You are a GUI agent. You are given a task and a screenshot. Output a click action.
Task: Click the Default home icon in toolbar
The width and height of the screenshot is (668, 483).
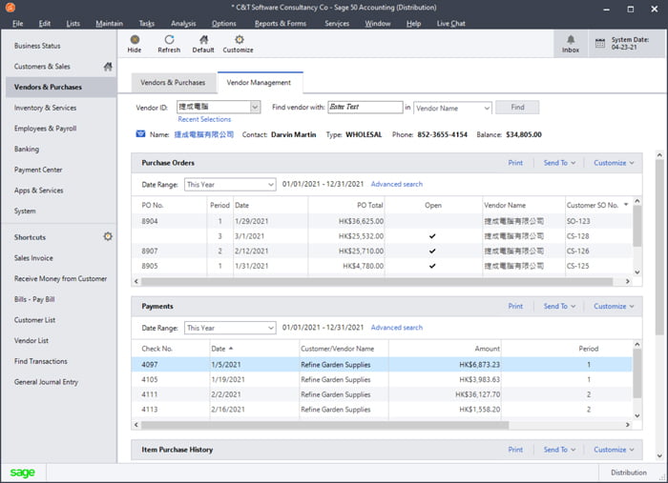[203, 40]
